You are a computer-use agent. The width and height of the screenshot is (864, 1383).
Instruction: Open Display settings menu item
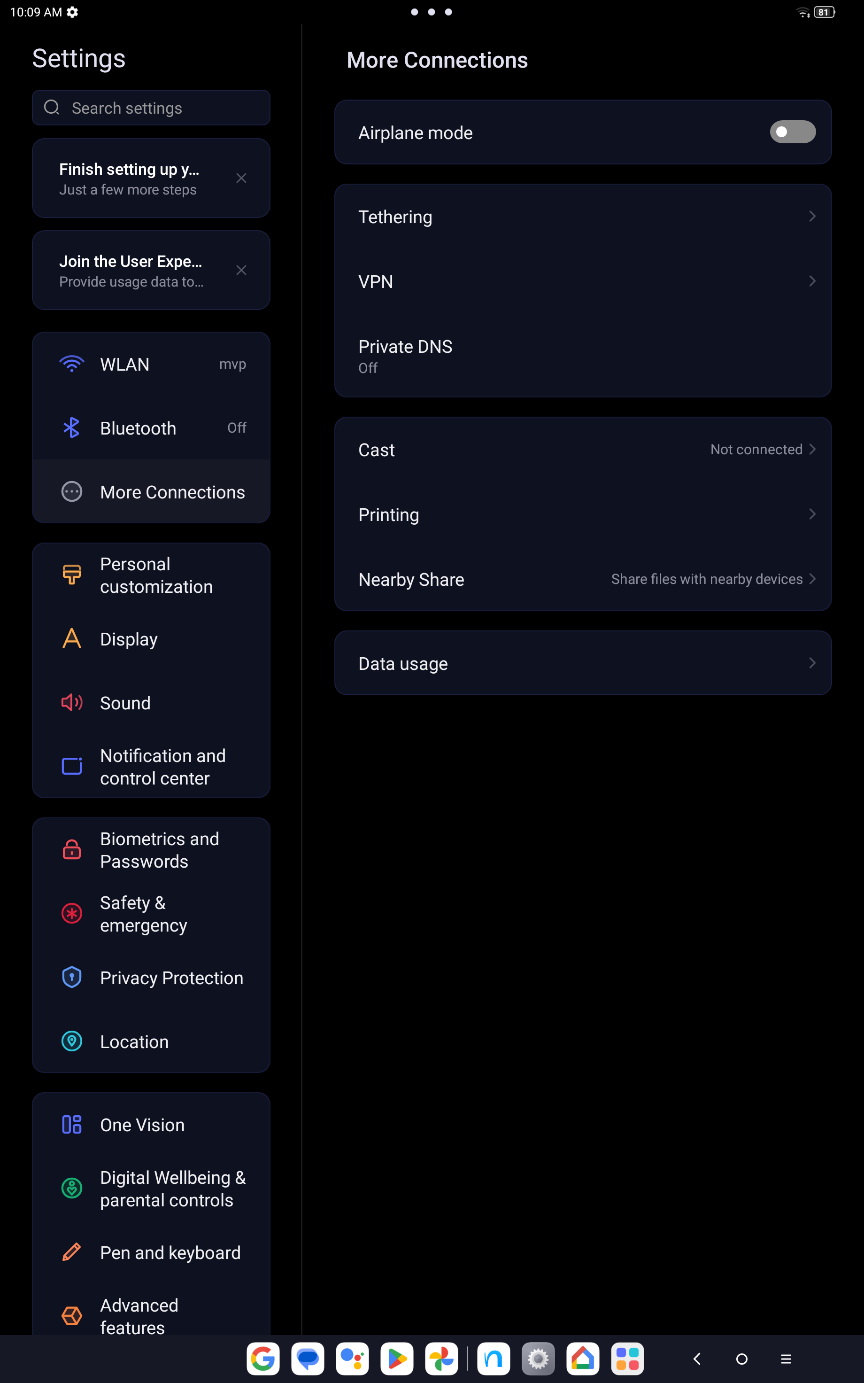click(151, 639)
